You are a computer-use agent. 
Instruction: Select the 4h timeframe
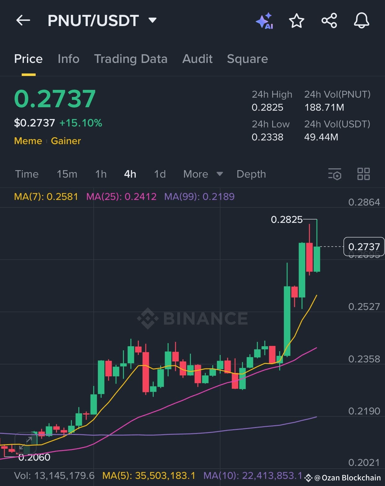click(x=130, y=174)
